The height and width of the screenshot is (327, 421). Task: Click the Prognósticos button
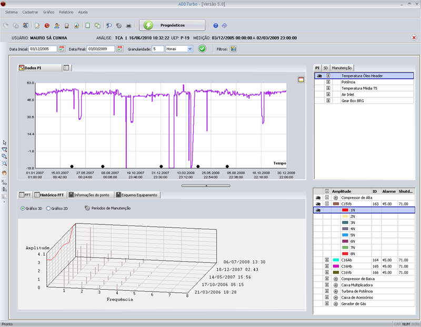172,25
